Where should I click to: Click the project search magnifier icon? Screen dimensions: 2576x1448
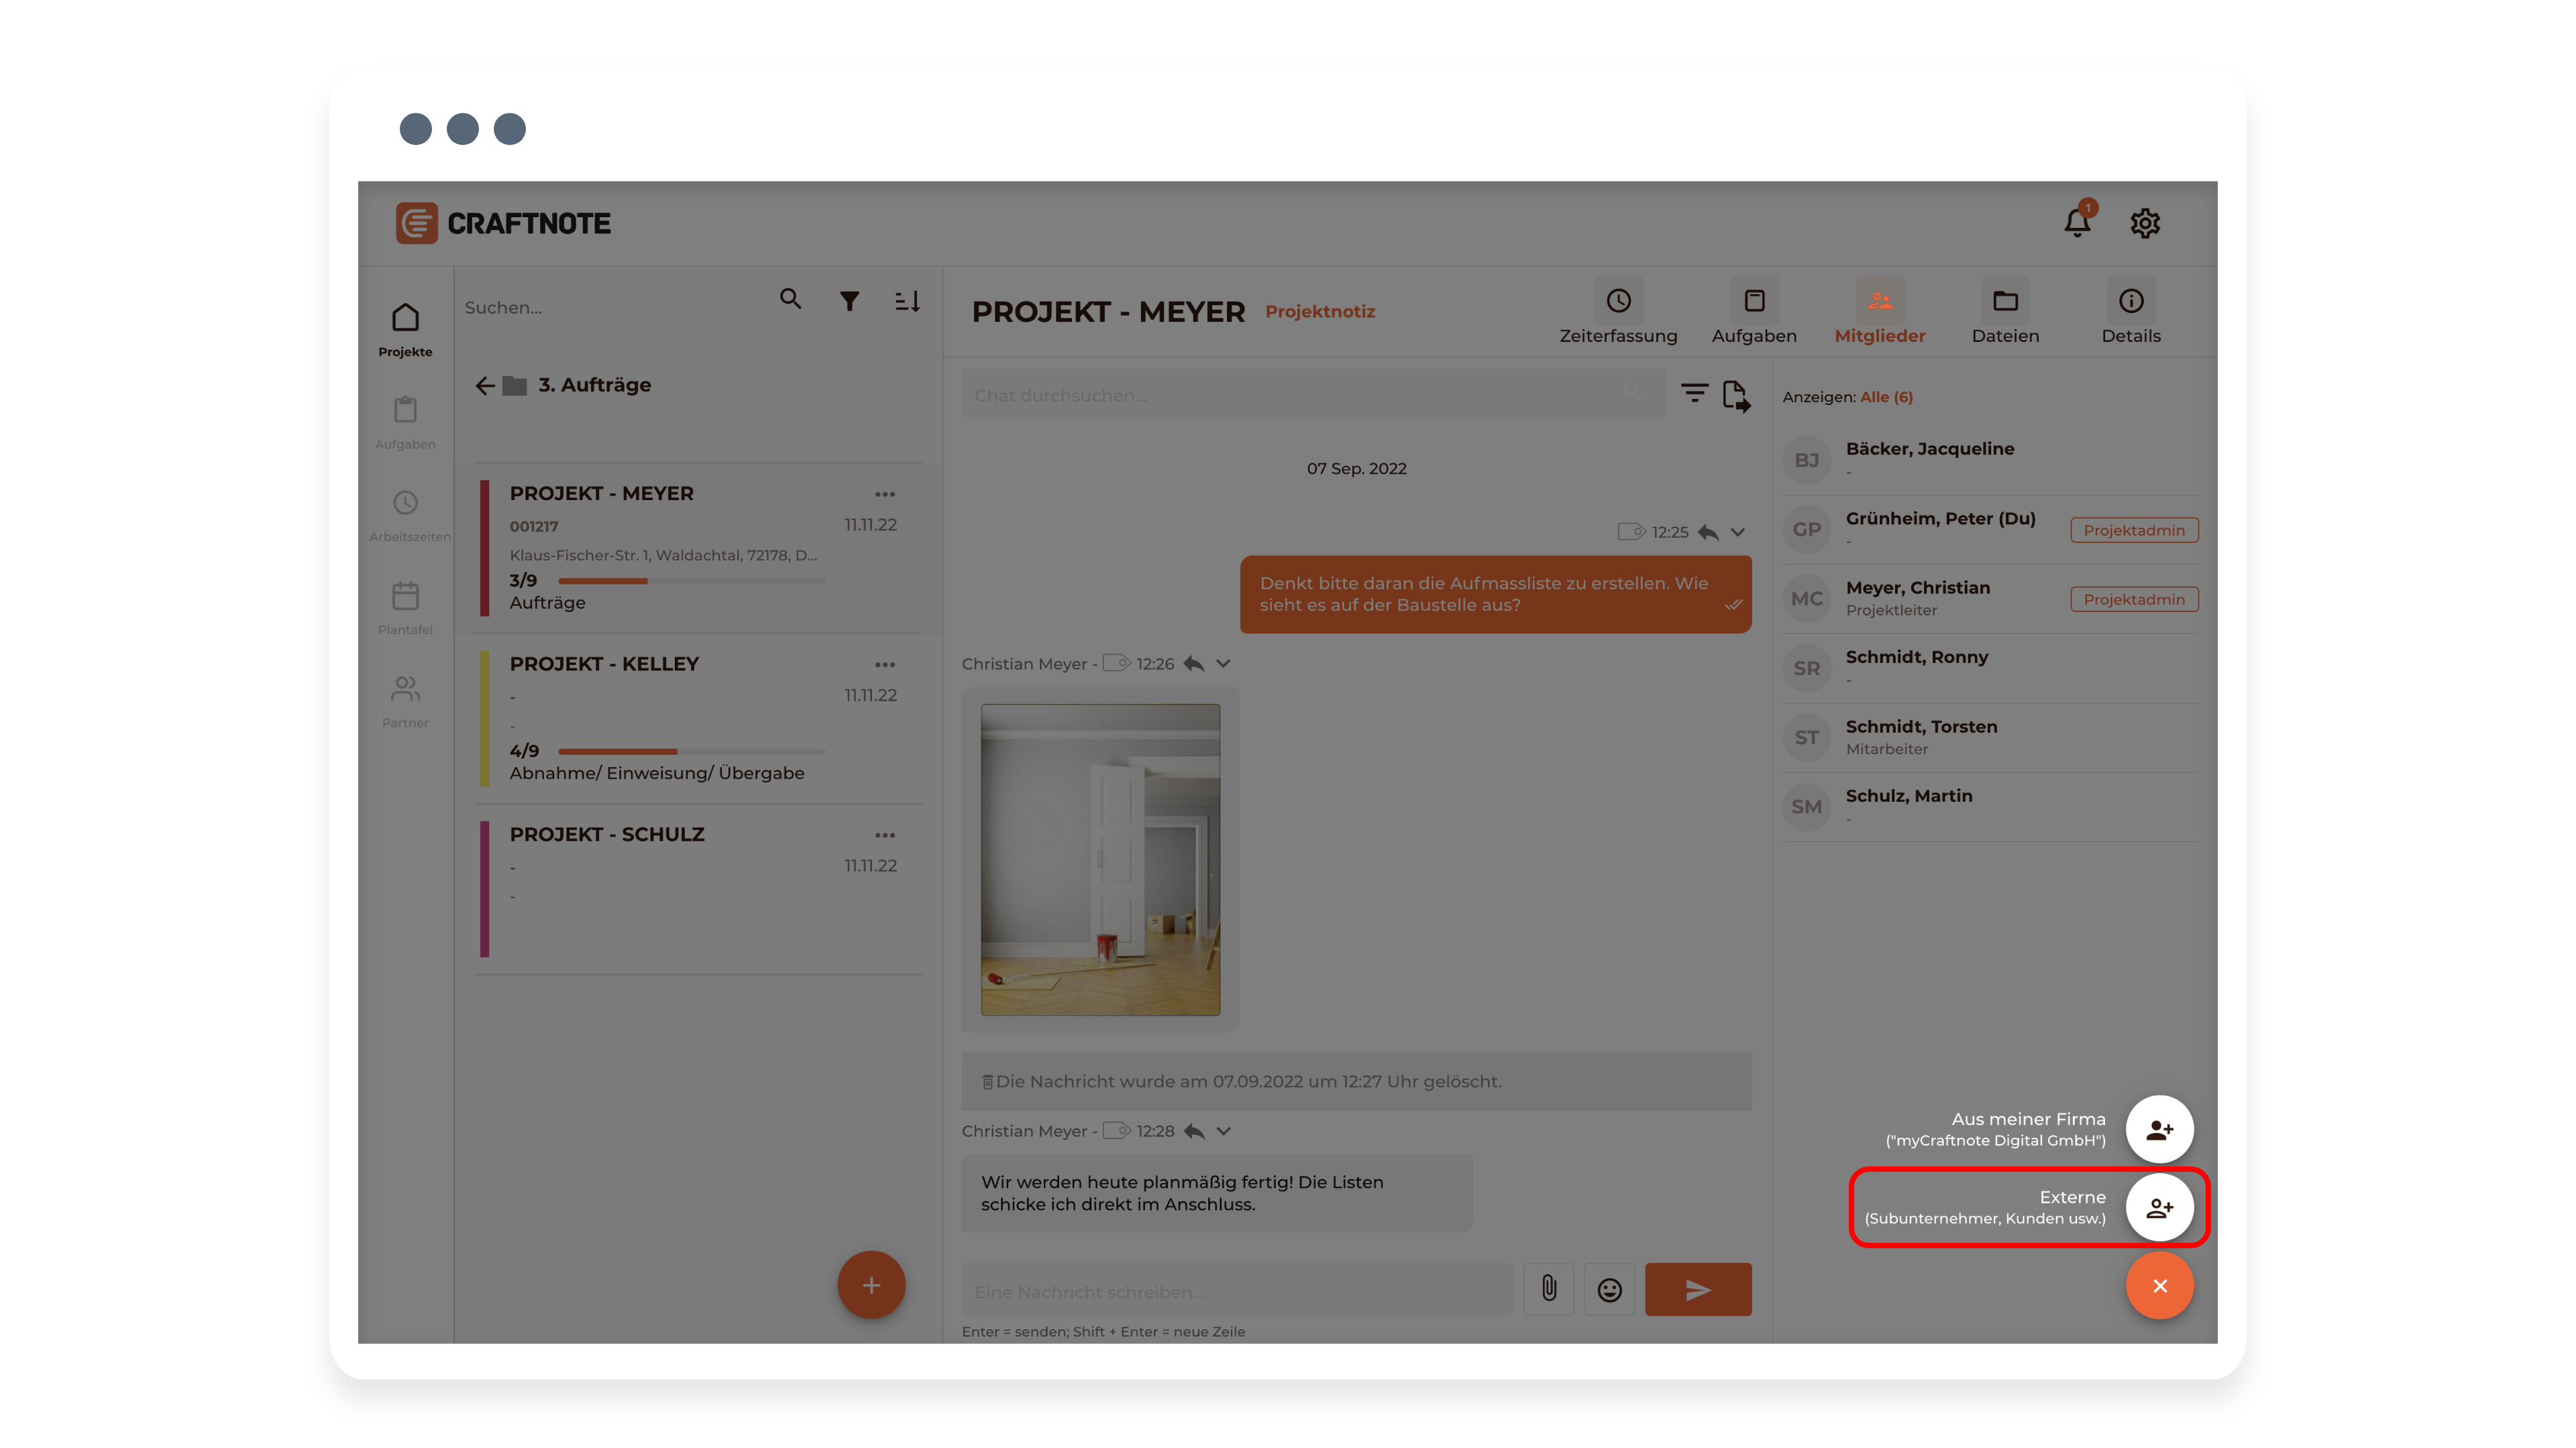pos(790,299)
